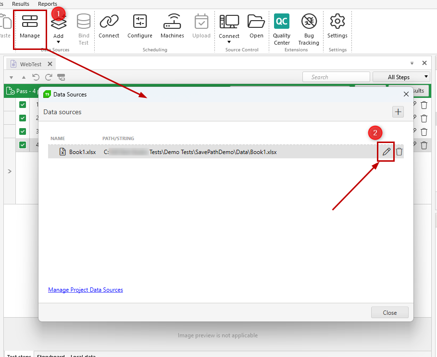This screenshot has height=357, width=437.
Task: Open Quality Center extension
Action: coord(282,29)
